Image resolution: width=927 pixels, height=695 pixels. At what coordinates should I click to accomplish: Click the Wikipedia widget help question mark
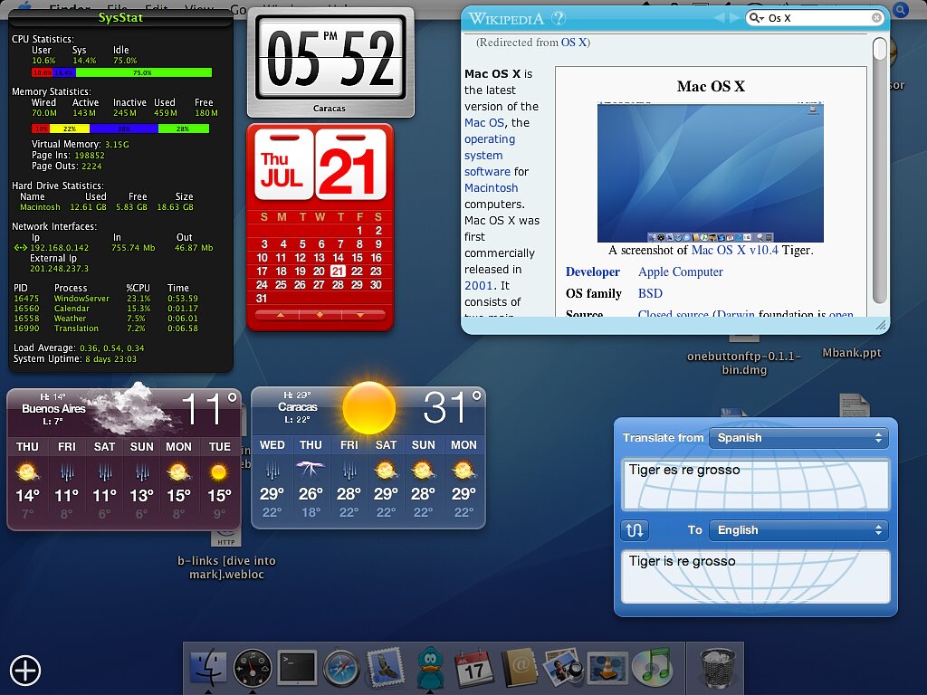click(x=558, y=18)
